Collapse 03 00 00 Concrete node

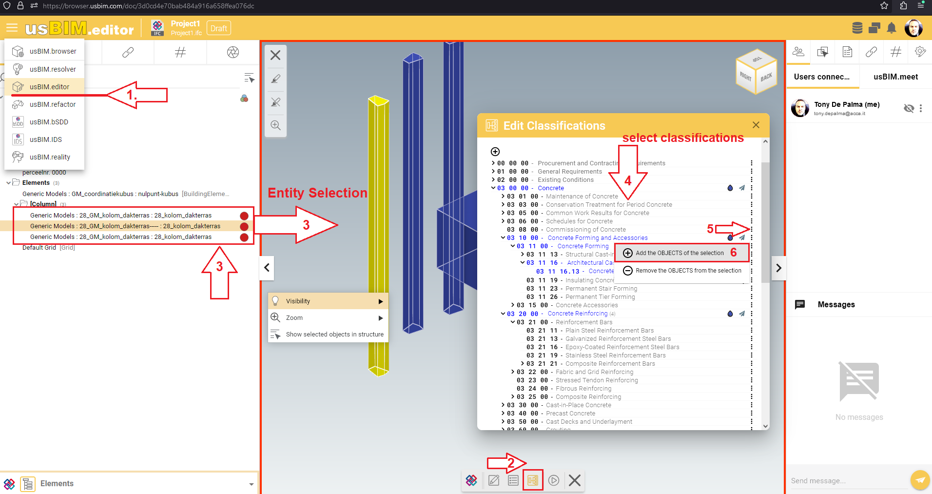493,188
